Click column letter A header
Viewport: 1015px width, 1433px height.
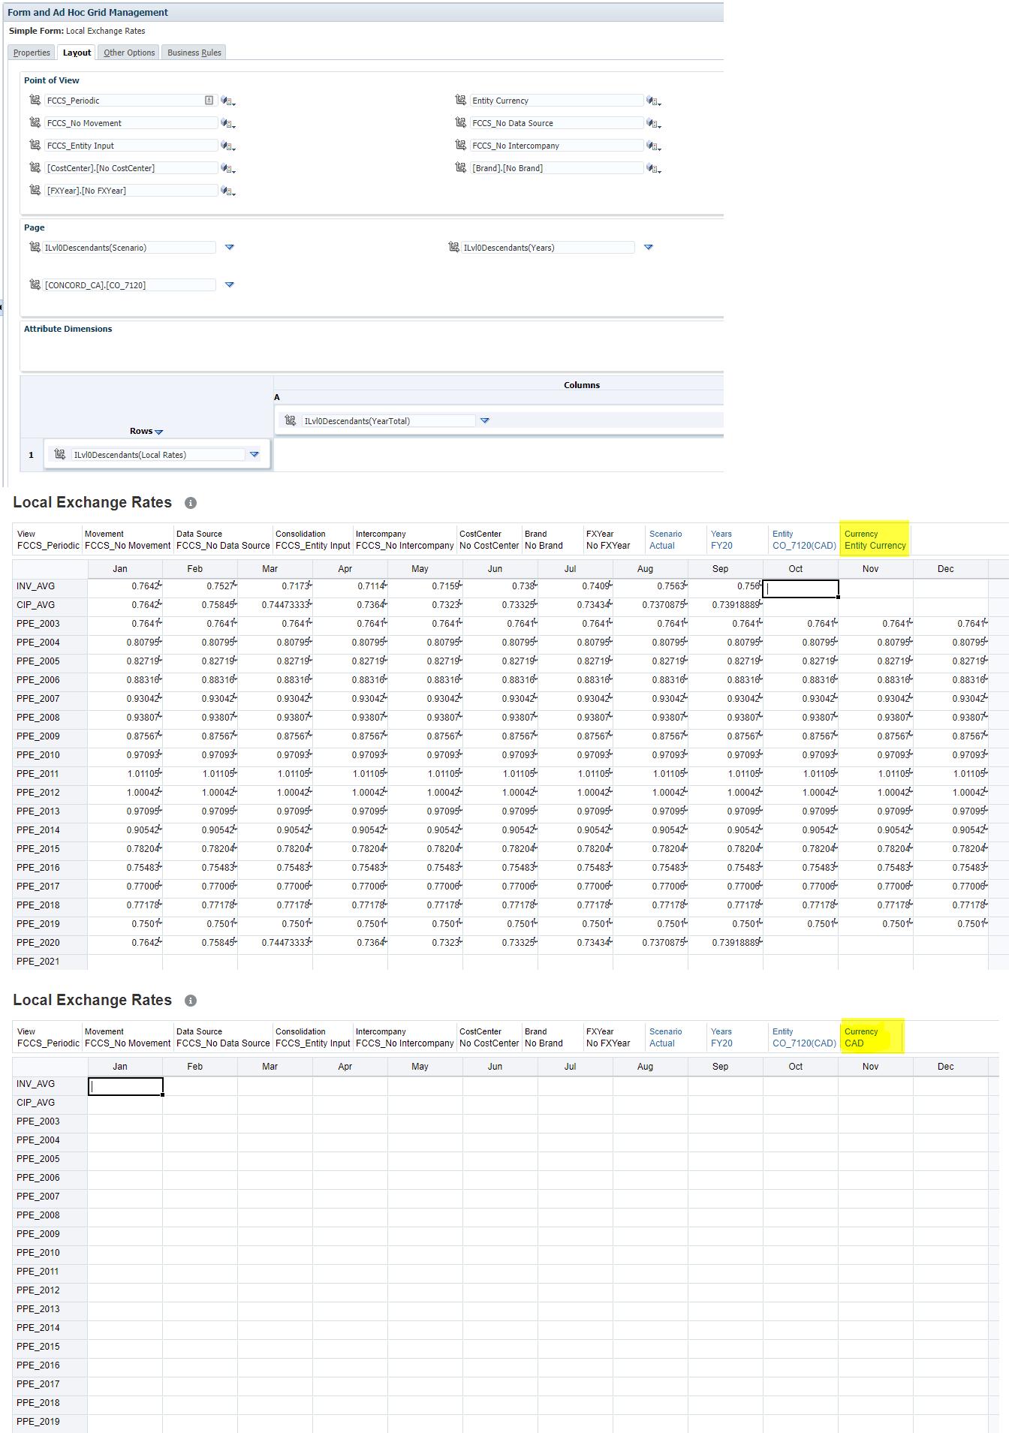(277, 397)
